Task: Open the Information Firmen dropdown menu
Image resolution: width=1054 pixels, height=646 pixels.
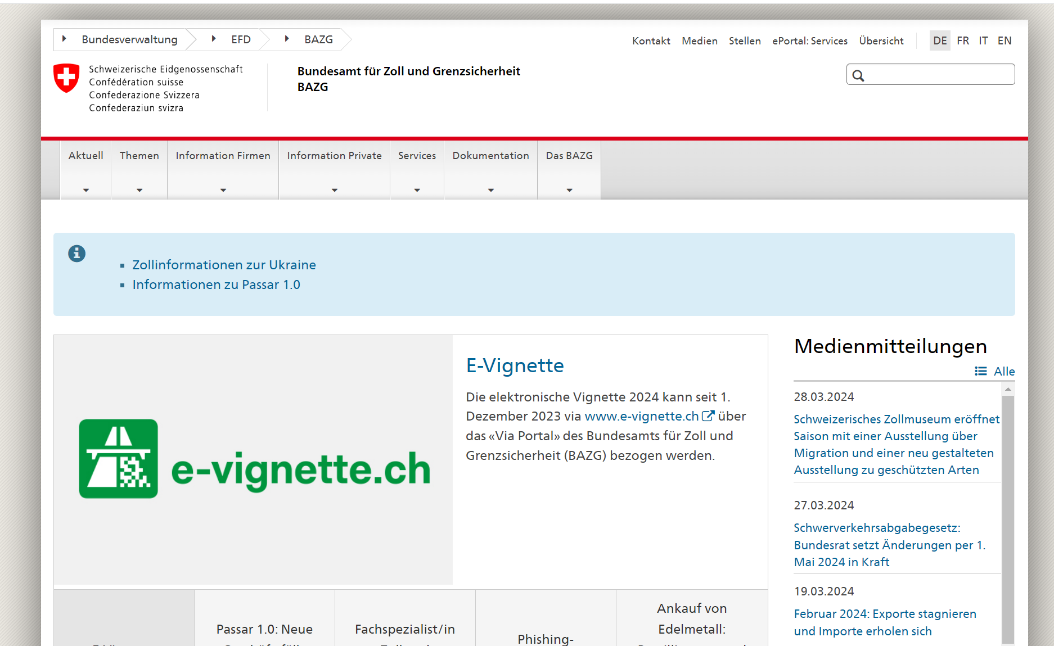Action: click(223, 170)
